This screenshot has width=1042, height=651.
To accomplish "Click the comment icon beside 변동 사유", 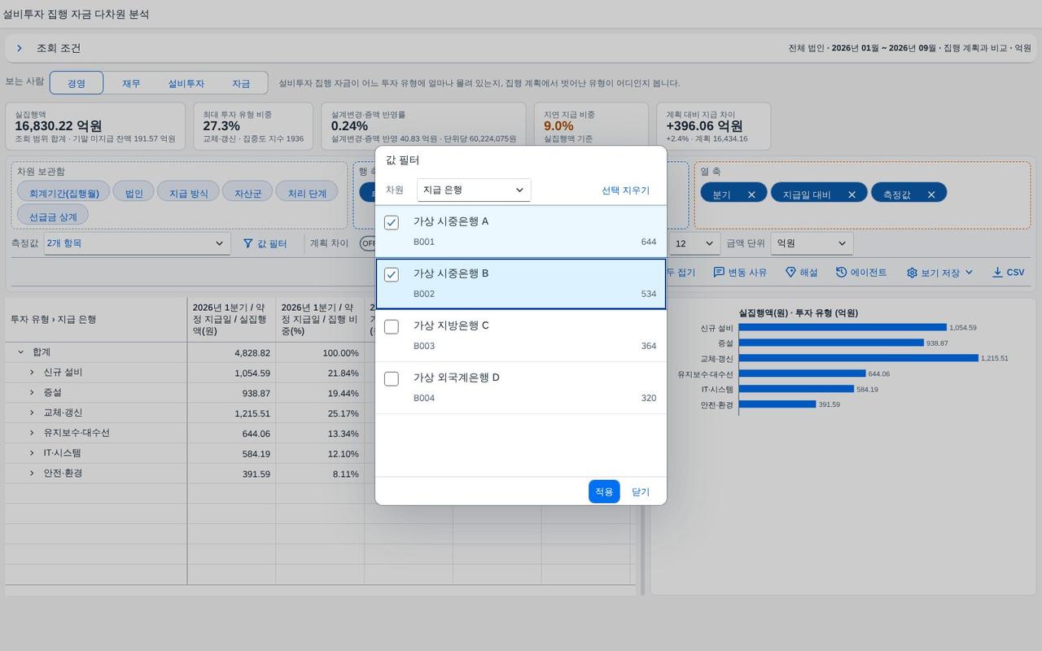I will coord(719,273).
